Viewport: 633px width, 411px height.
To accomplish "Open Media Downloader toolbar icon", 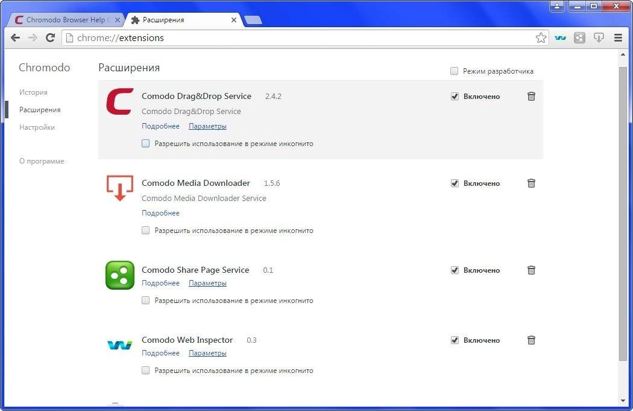I will tap(599, 38).
